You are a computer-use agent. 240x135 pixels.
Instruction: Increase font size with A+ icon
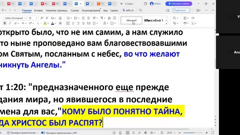click(x=42, y=18)
